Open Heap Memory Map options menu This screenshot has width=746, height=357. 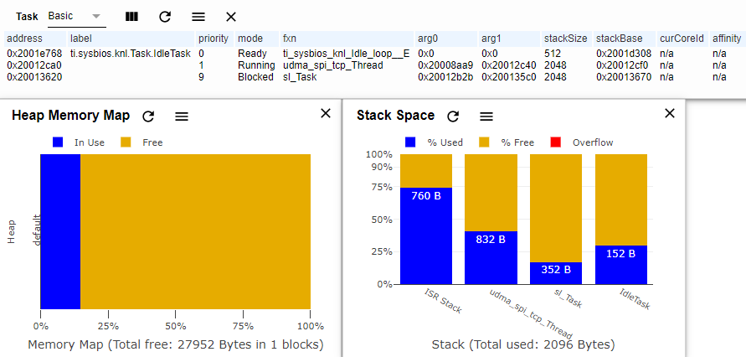click(182, 116)
